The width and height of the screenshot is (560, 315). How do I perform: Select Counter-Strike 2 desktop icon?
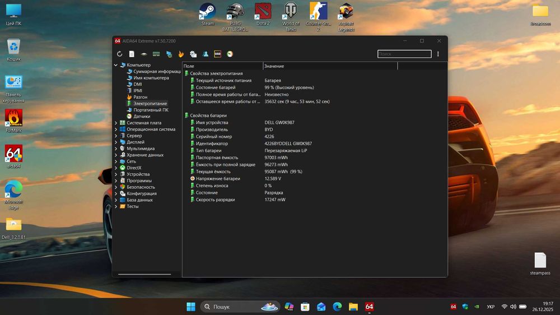pos(318,17)
